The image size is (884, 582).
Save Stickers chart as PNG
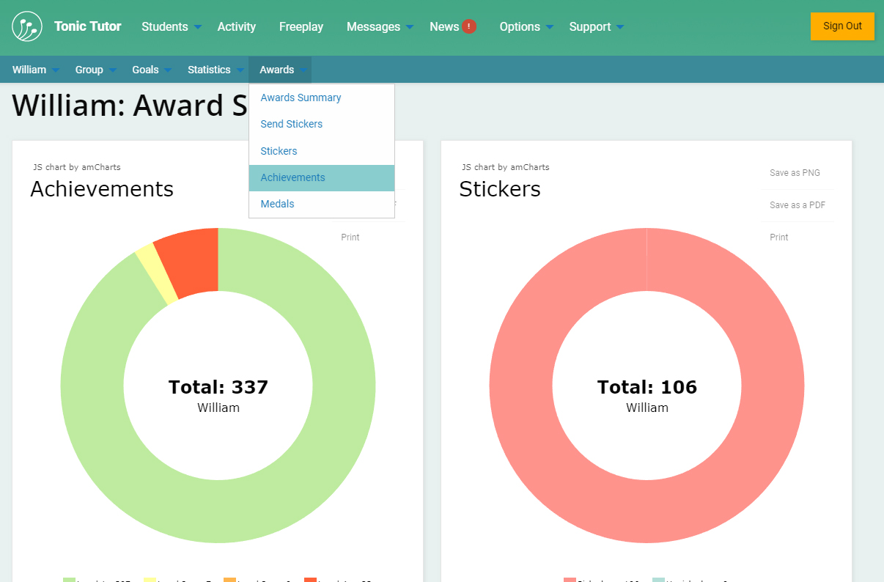tap(795, 173)
